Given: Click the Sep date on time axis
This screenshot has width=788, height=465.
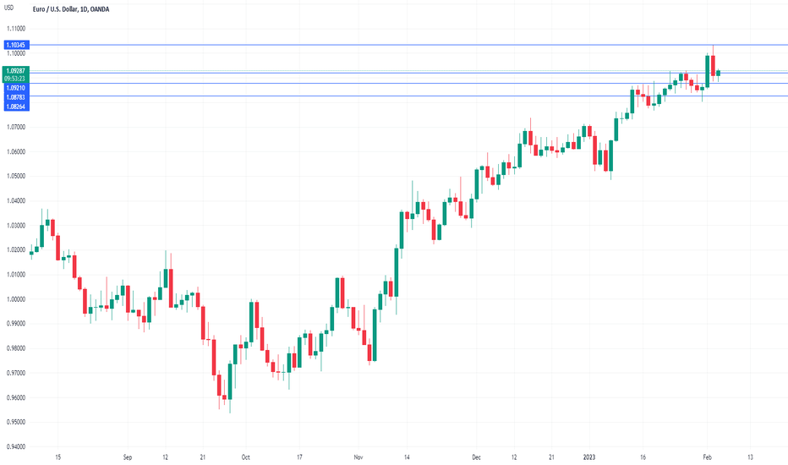Looking at the screenshot, I should click(128, 457).
